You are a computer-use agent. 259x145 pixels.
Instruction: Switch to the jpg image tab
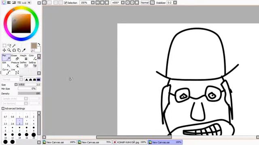[x=130, y=142]
